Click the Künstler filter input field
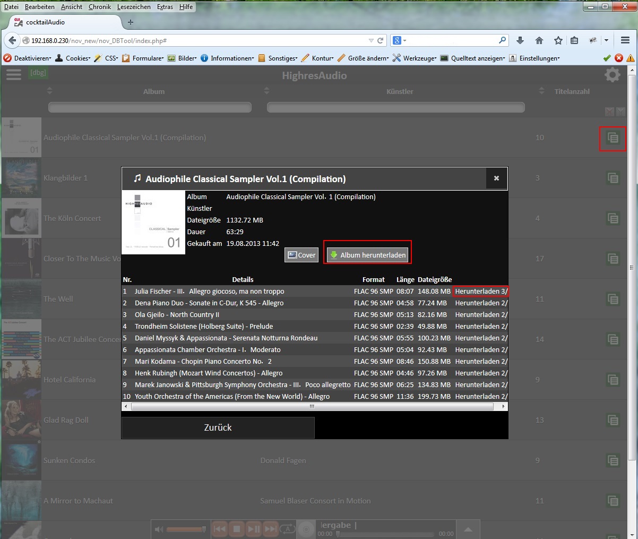Viewport: 638px width, 539px height. coord(396,107)
